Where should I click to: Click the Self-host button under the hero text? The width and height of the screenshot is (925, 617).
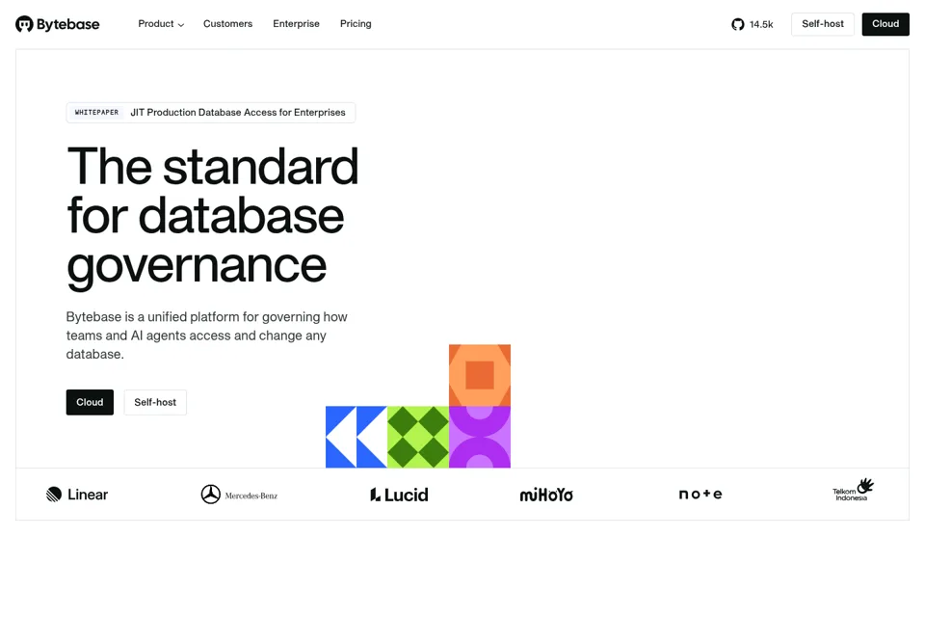pyautogui.click(x=155, y=402)
